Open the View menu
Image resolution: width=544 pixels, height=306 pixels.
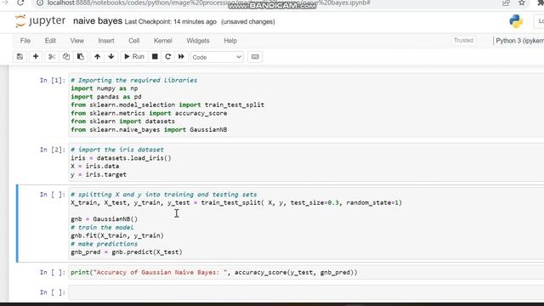pyautogui.click(x=77, y=41)
